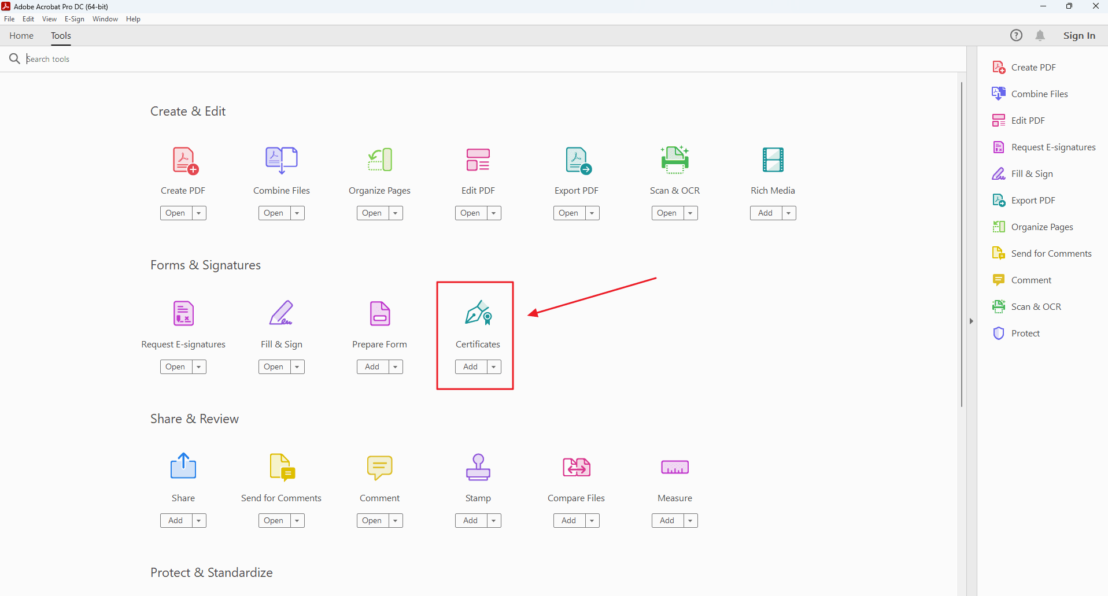Click the Edit PDF tool icon

click(x=478, y=160)
